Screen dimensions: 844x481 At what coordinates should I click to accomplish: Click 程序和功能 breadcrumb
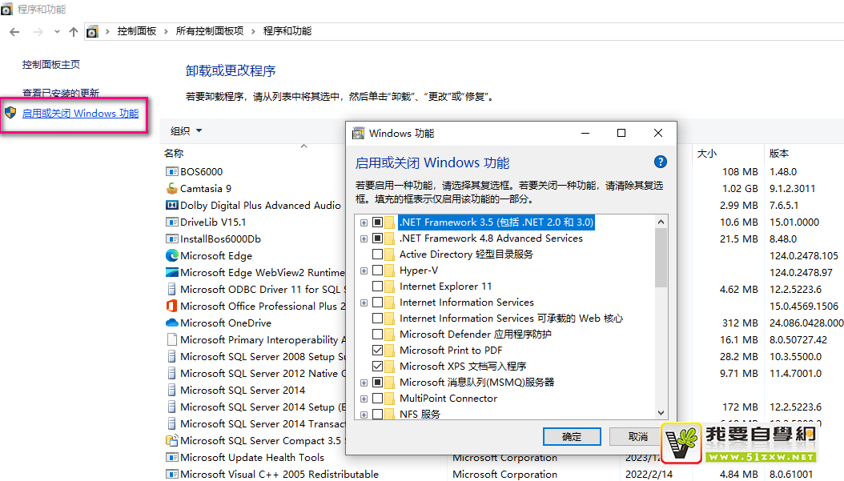pyautogui.click(x=287, y=31)
